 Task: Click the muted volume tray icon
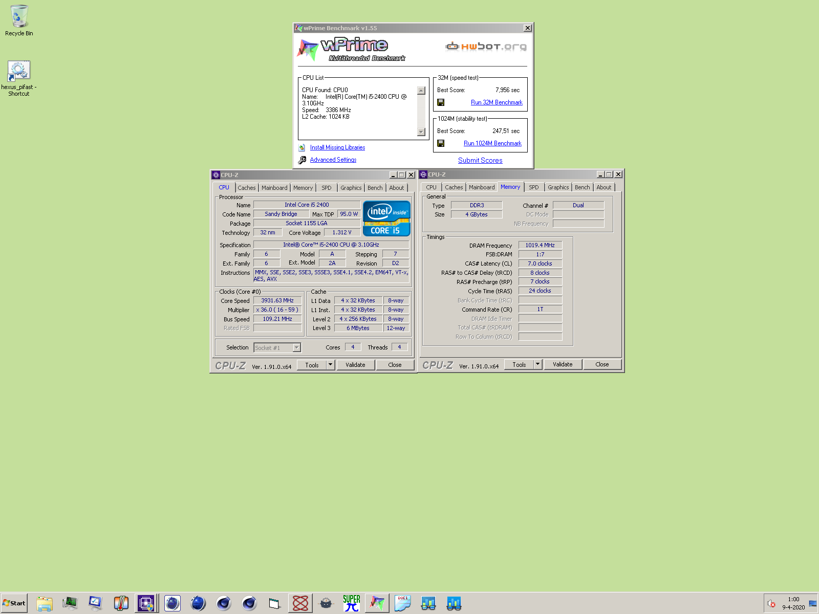[771, 604]
